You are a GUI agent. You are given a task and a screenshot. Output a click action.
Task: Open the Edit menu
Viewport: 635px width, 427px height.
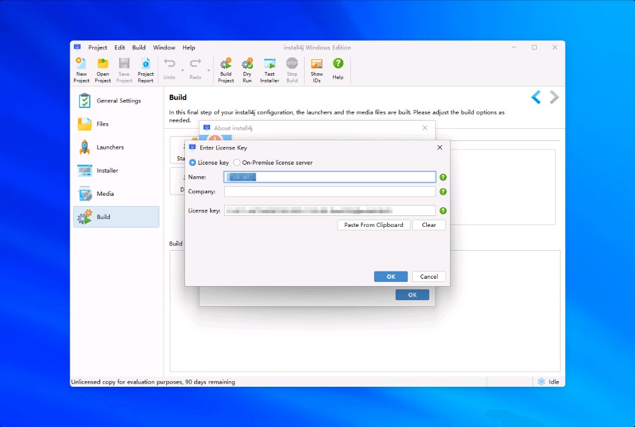pos(120,48)
